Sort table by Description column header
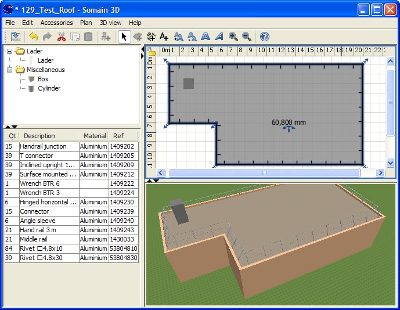 click(39, 136)
